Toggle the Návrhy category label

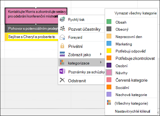(121, 73)
